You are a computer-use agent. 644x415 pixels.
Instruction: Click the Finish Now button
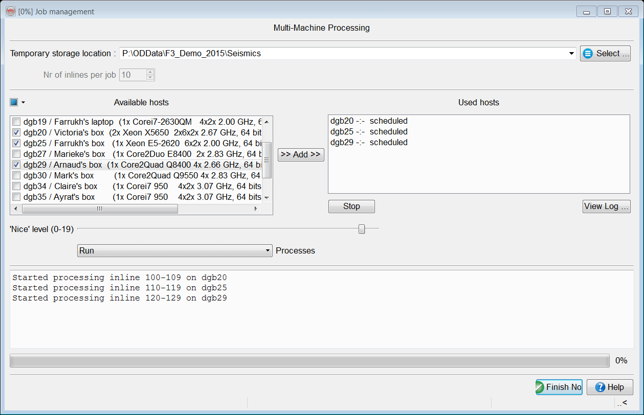click(559, 387)
